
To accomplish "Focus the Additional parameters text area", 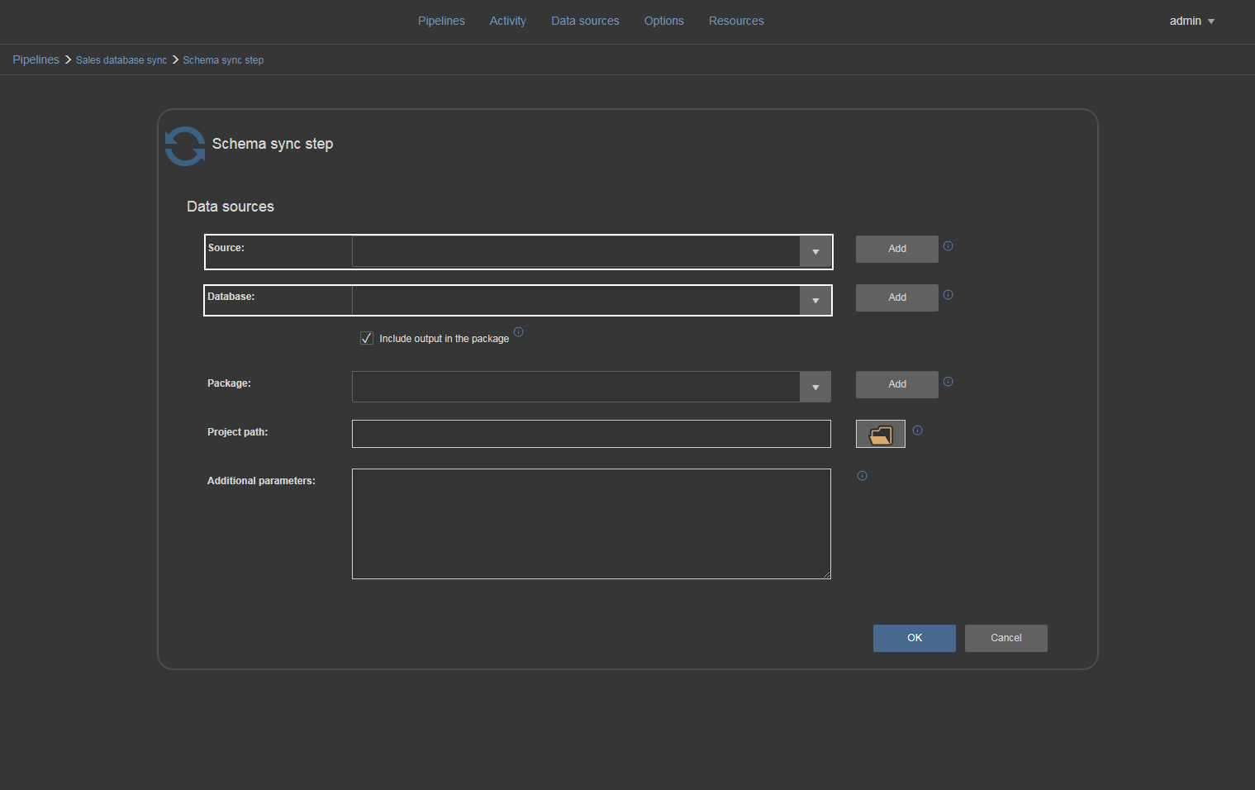I will (592, 524).
